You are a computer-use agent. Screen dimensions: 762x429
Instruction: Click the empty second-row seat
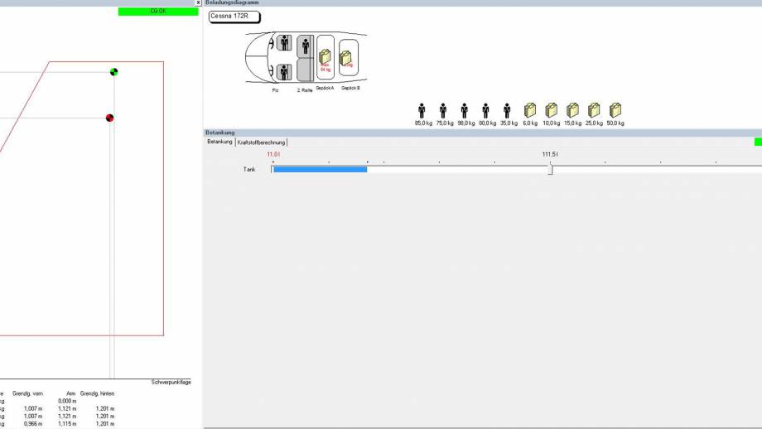click(305, 70)
